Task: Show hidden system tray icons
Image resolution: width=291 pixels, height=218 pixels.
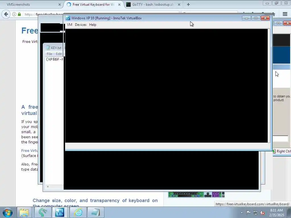Action: click(242, 213)
